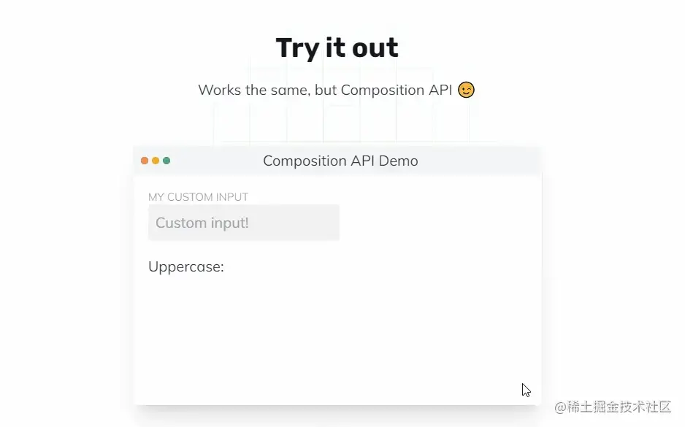Click the Try it out heading

337,48
